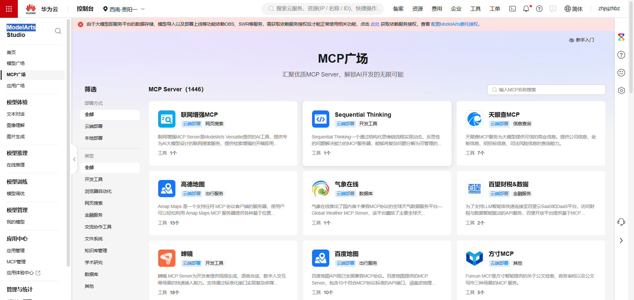The height and width of the screenshot is (300, 634).
Task: Go to 控制台 console
Action: [x=85, y=9]
